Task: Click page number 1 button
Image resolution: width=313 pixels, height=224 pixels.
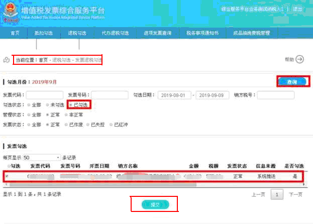Action: tap(277, 194)
